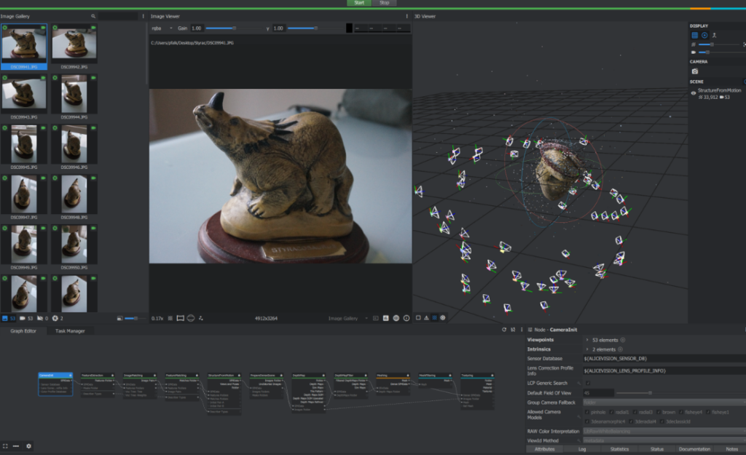Toggle the radial3 camera model checkbox
Viewport: 746px width, 455px height.
[635, 412]
